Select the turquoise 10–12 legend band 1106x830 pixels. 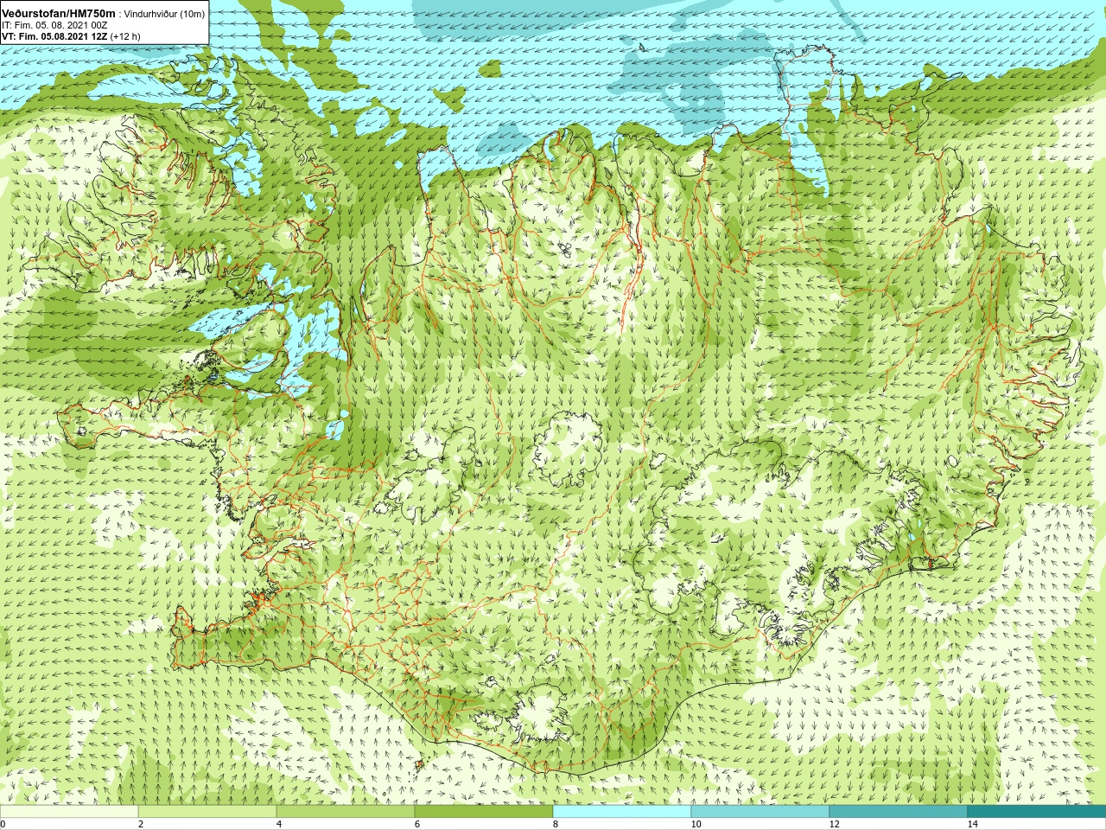pyautogui.click(x=760, y=812)
